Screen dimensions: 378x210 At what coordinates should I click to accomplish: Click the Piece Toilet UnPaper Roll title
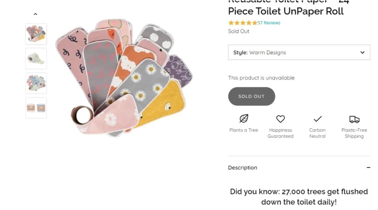click(286, 11)
